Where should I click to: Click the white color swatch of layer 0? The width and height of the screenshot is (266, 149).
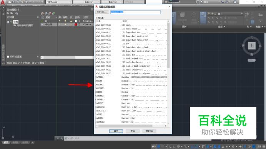coord(76,21)
